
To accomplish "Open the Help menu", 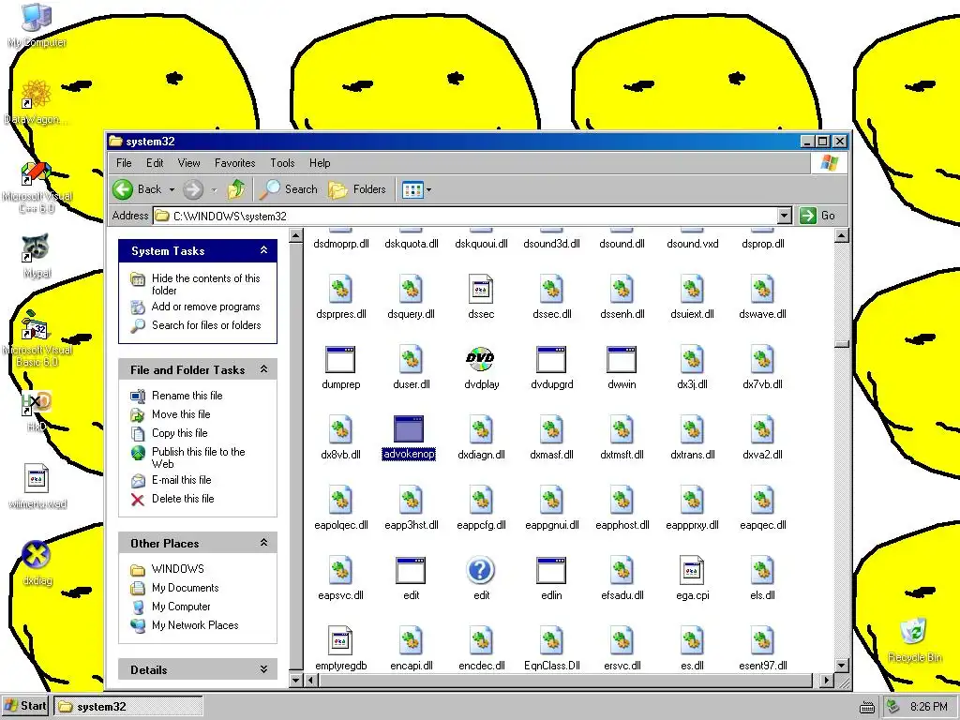I will 320,163.
